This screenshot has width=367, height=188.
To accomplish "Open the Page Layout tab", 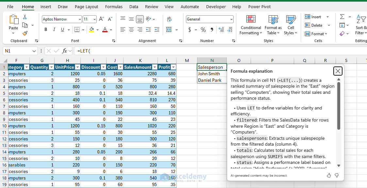I will (86, 7).
